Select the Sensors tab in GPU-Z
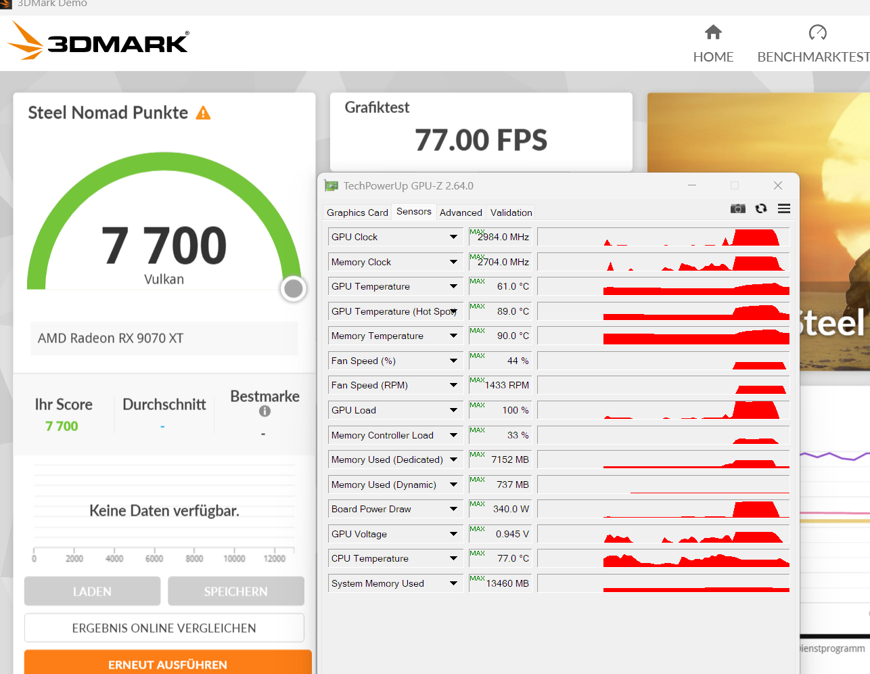 tap(414, 212)
